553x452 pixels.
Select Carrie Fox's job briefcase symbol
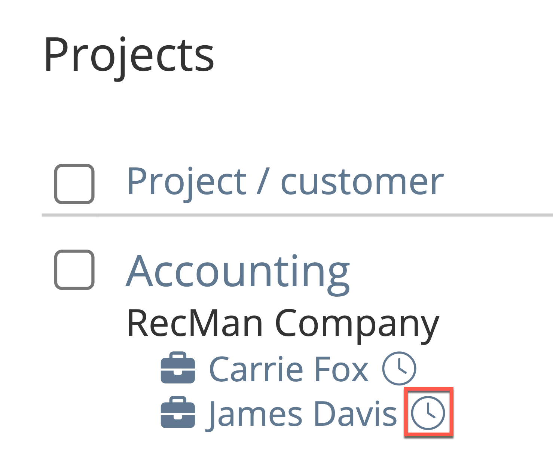click(x=178, y=368)
